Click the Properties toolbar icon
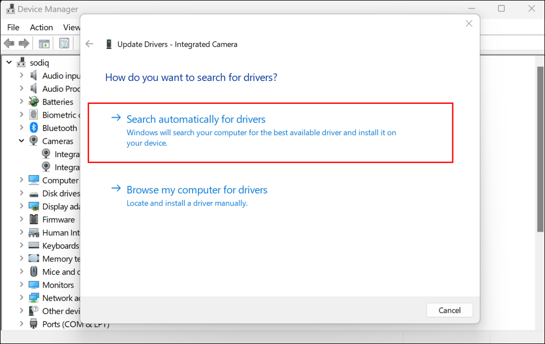The image size is (545, 344). (x=64, y=43)
